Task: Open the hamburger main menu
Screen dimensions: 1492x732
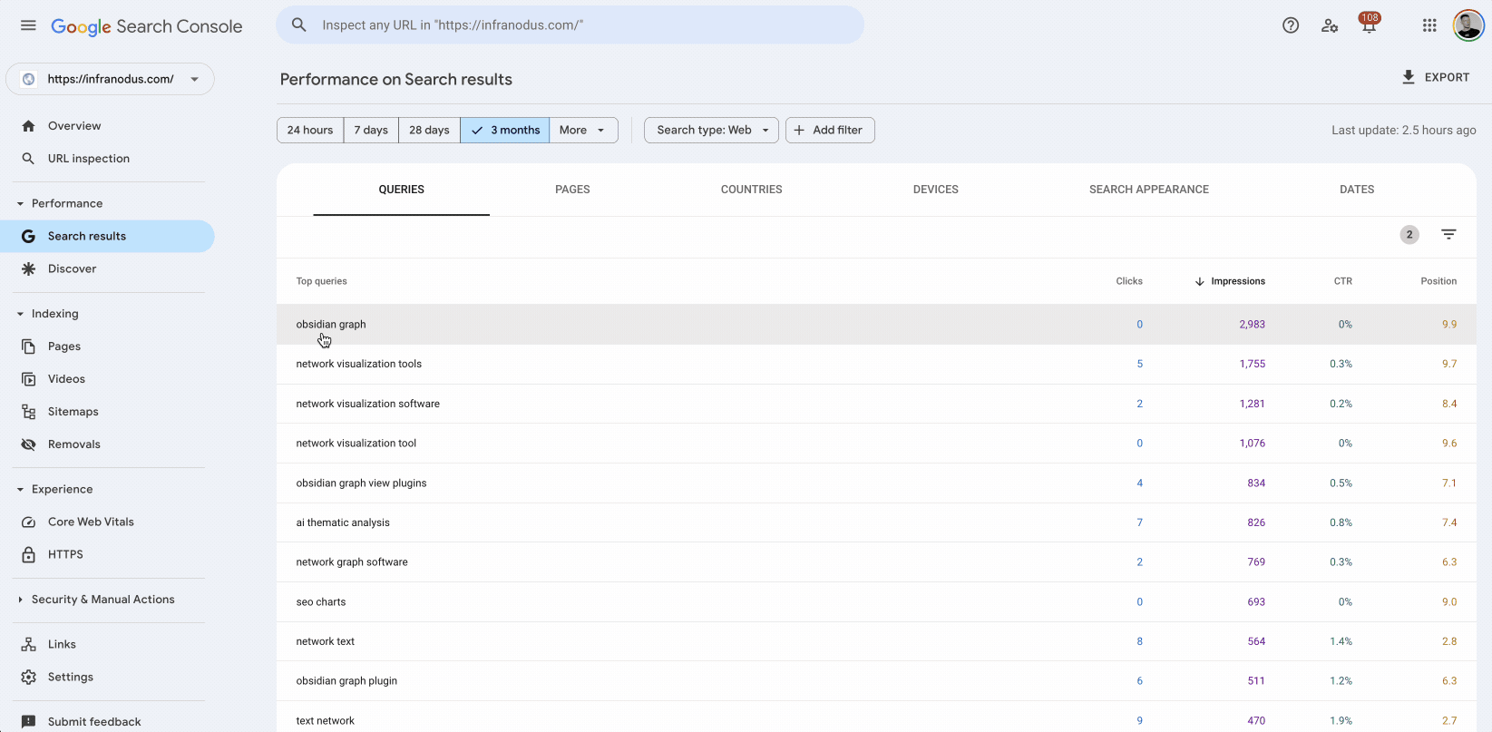Action: coord(28,25)
